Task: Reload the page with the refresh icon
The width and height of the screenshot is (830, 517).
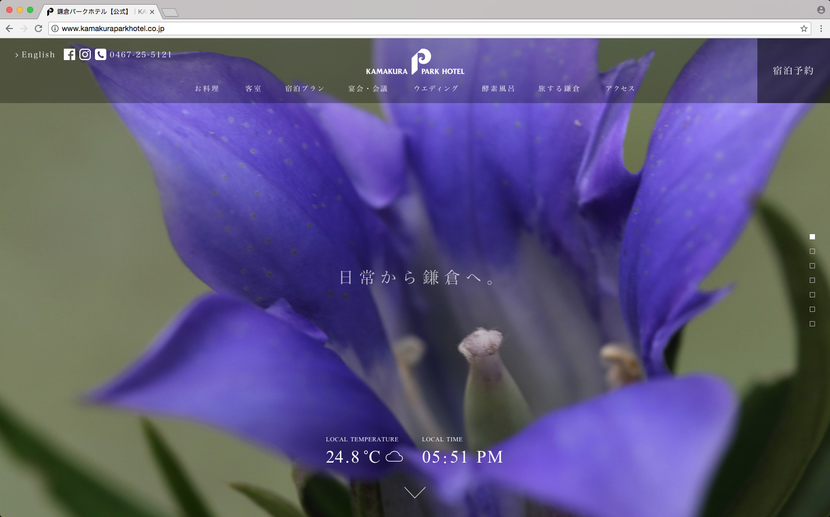Action: pos(38,28)
